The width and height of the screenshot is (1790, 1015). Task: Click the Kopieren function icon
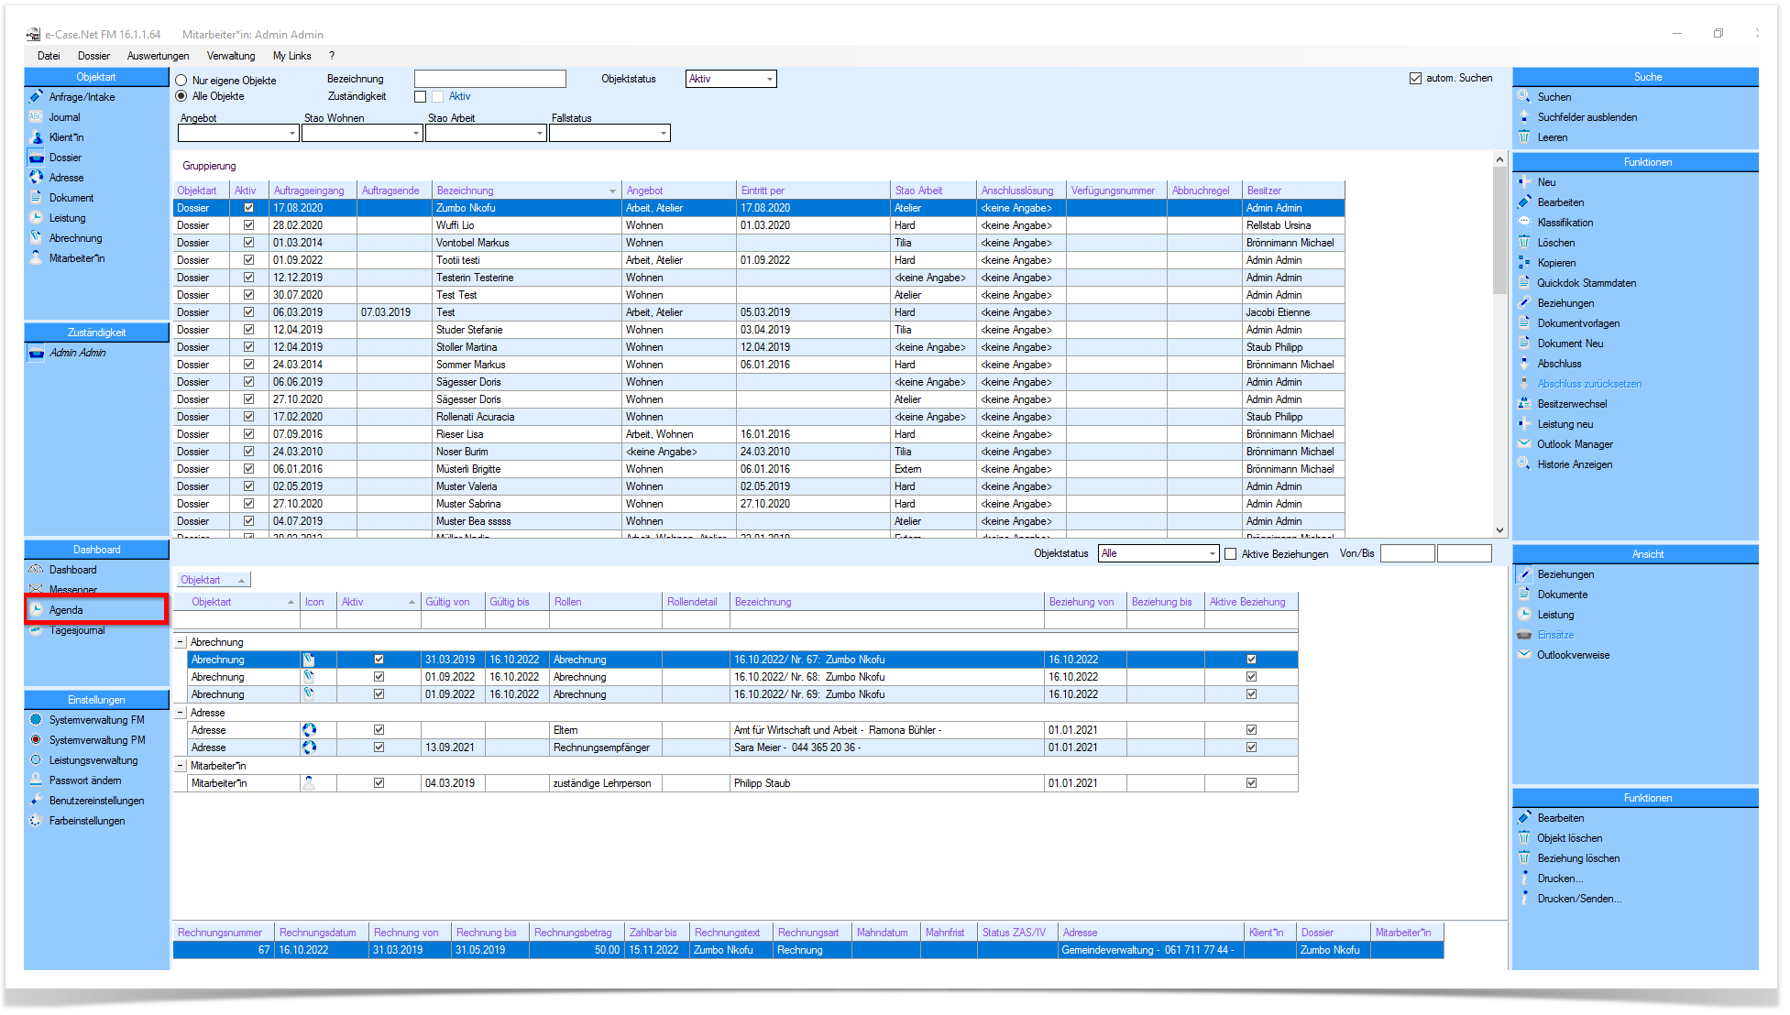[1524, 263]
